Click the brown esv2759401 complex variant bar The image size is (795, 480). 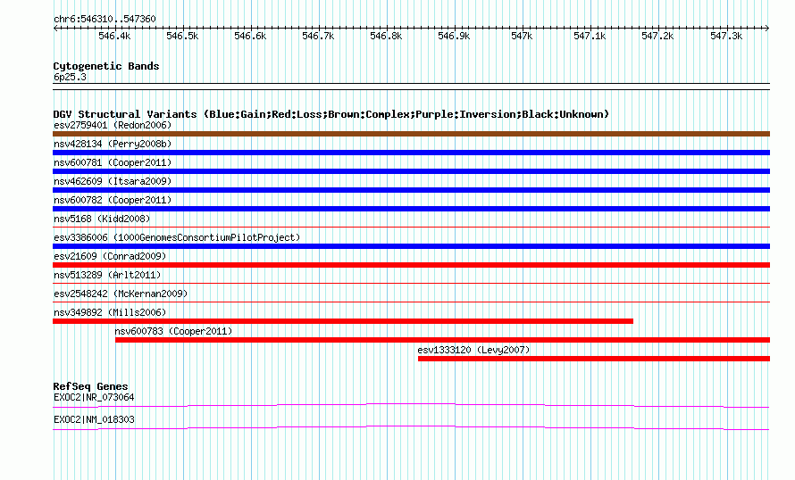(x=411, y=134)
